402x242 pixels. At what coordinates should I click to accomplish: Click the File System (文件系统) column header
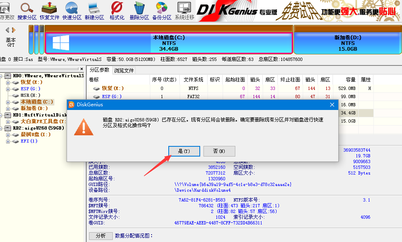(194, 80)
